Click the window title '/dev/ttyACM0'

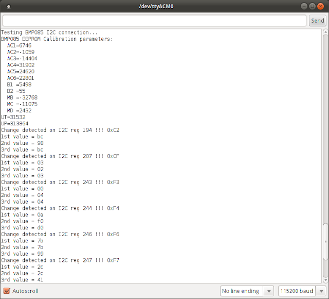pyautogui.click(x=156, y=7)
